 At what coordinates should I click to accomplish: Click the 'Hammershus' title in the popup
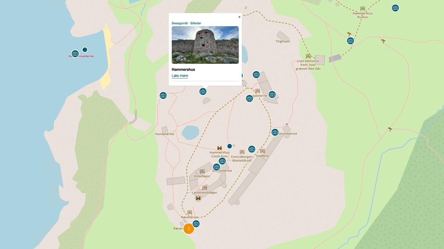tap(183, 69)
